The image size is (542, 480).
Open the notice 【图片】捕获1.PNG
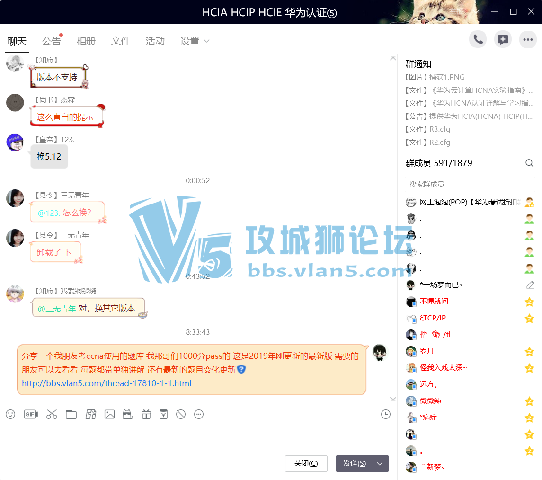click(x=435, y=77)
